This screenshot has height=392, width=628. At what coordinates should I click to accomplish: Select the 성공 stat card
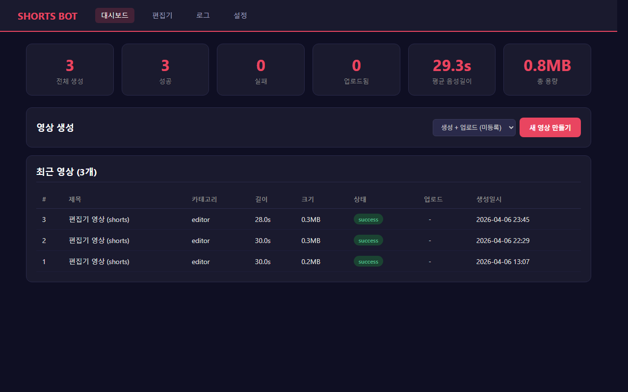165,70
